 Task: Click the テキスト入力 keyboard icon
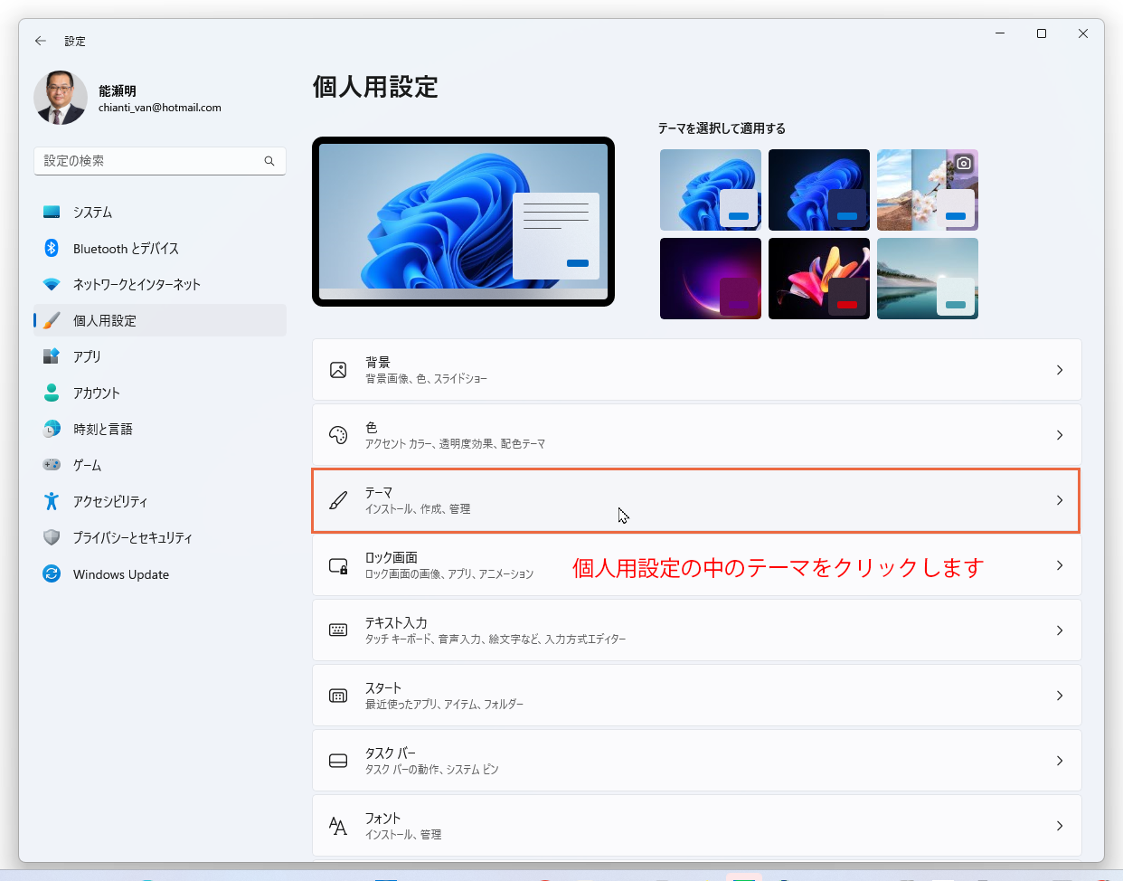[x=338, y=630]
